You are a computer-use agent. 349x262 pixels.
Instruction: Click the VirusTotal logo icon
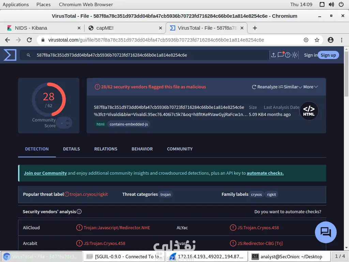10,55
